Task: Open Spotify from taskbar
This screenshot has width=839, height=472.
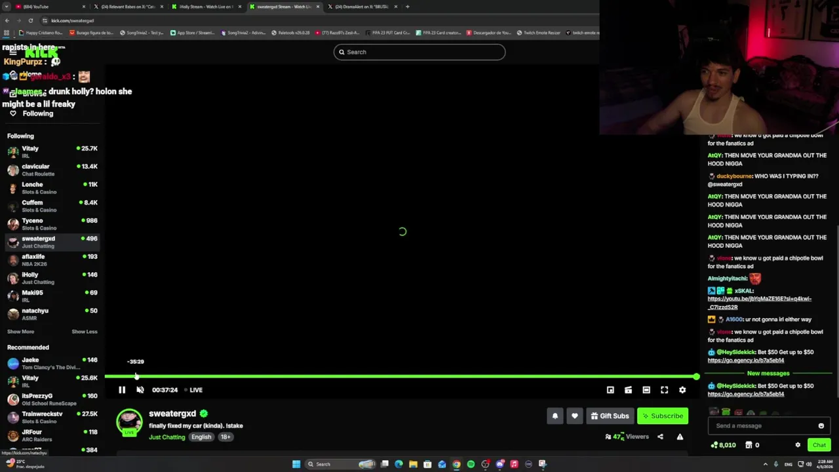Action: [471, 464]
